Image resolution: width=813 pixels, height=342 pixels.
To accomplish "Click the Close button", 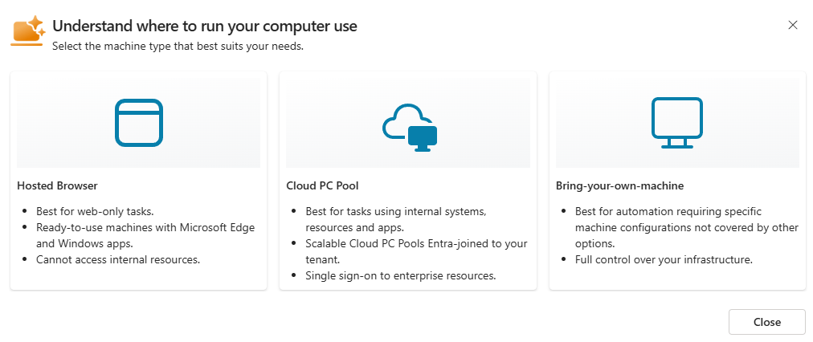I will [x=767, y=322].
